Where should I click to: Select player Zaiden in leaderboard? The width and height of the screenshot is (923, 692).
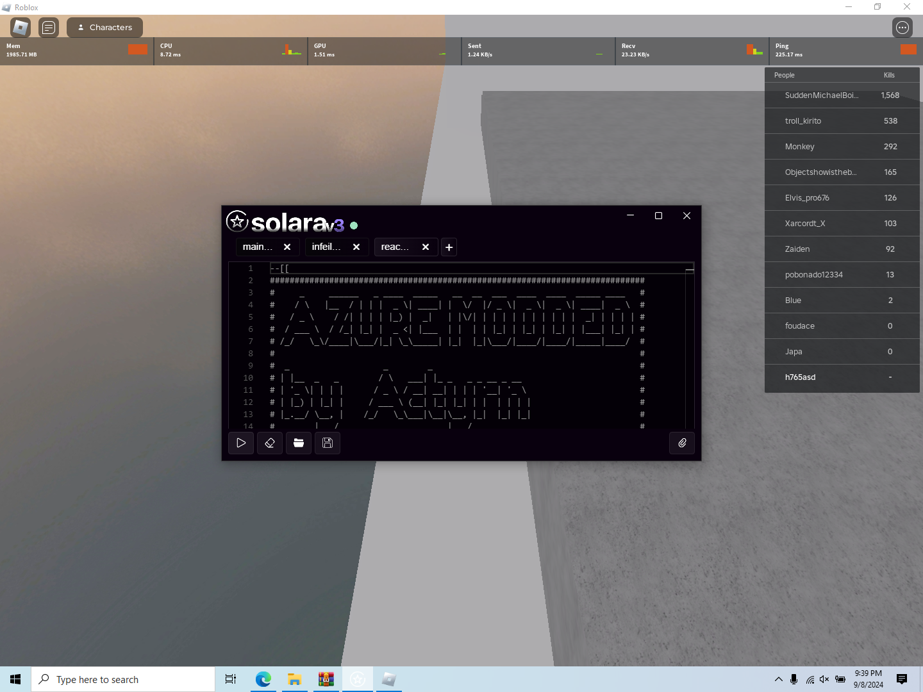[x=842, y=249]
